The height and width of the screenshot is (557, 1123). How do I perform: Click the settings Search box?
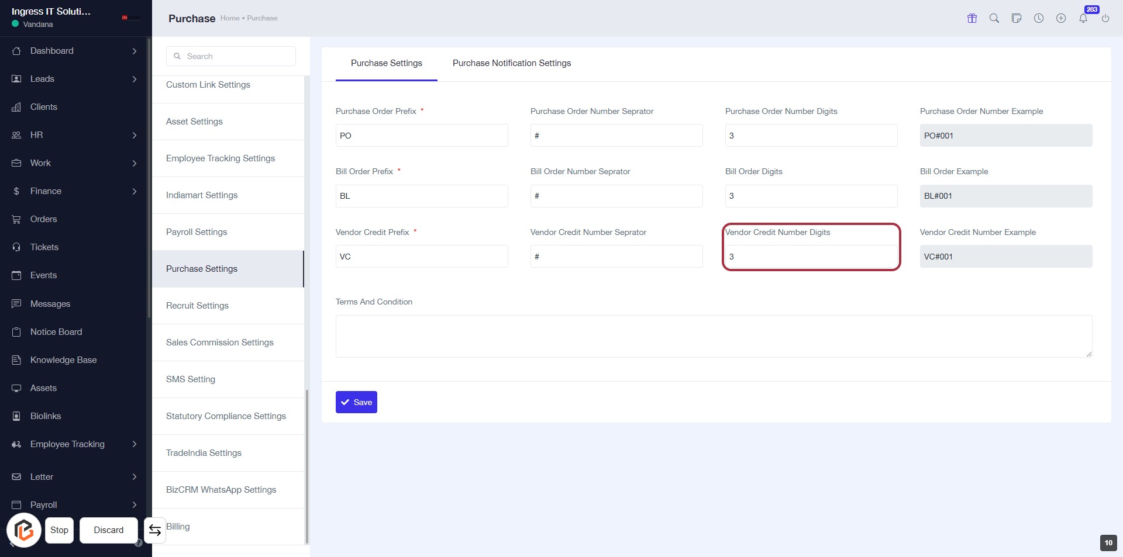[232, 56]
